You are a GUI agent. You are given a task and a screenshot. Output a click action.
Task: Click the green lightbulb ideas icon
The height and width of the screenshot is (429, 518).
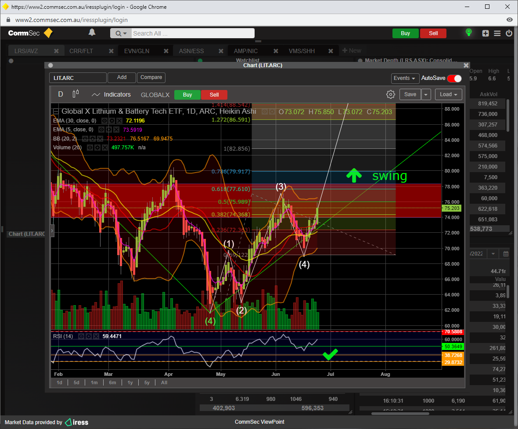[469, 32]
